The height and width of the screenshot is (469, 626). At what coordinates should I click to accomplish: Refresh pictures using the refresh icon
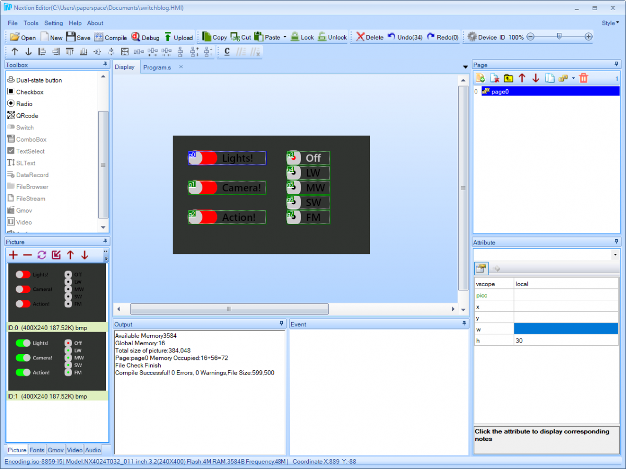(41, 255)
